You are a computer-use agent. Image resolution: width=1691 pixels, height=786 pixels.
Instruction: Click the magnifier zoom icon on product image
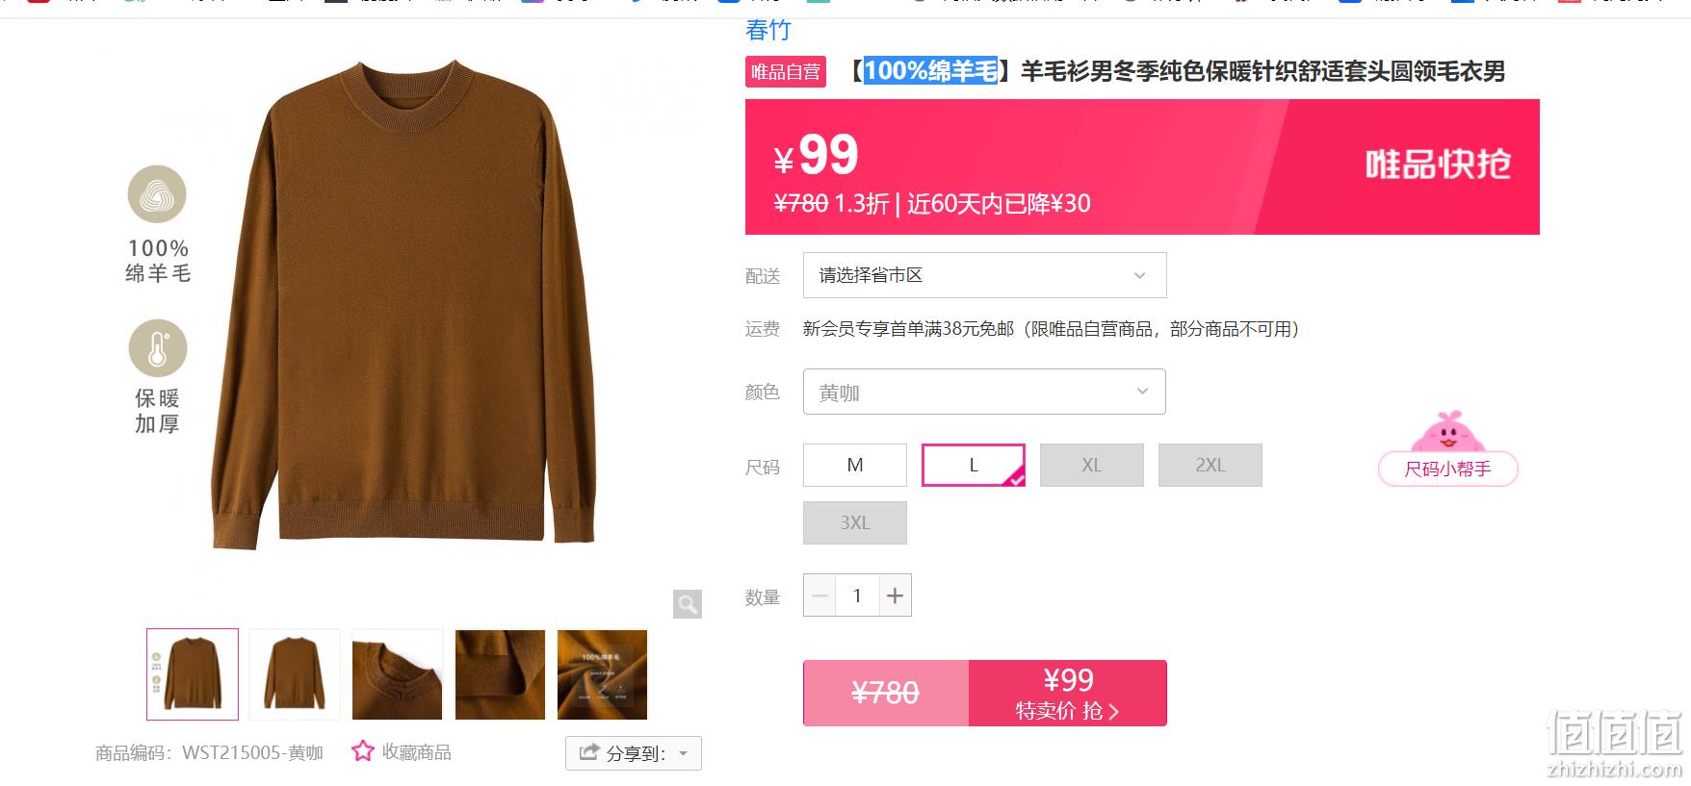(x=687, y=604)
